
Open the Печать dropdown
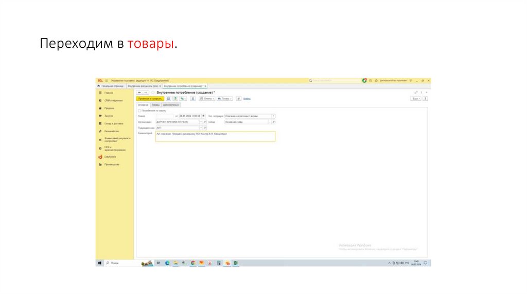click(224, 99)
